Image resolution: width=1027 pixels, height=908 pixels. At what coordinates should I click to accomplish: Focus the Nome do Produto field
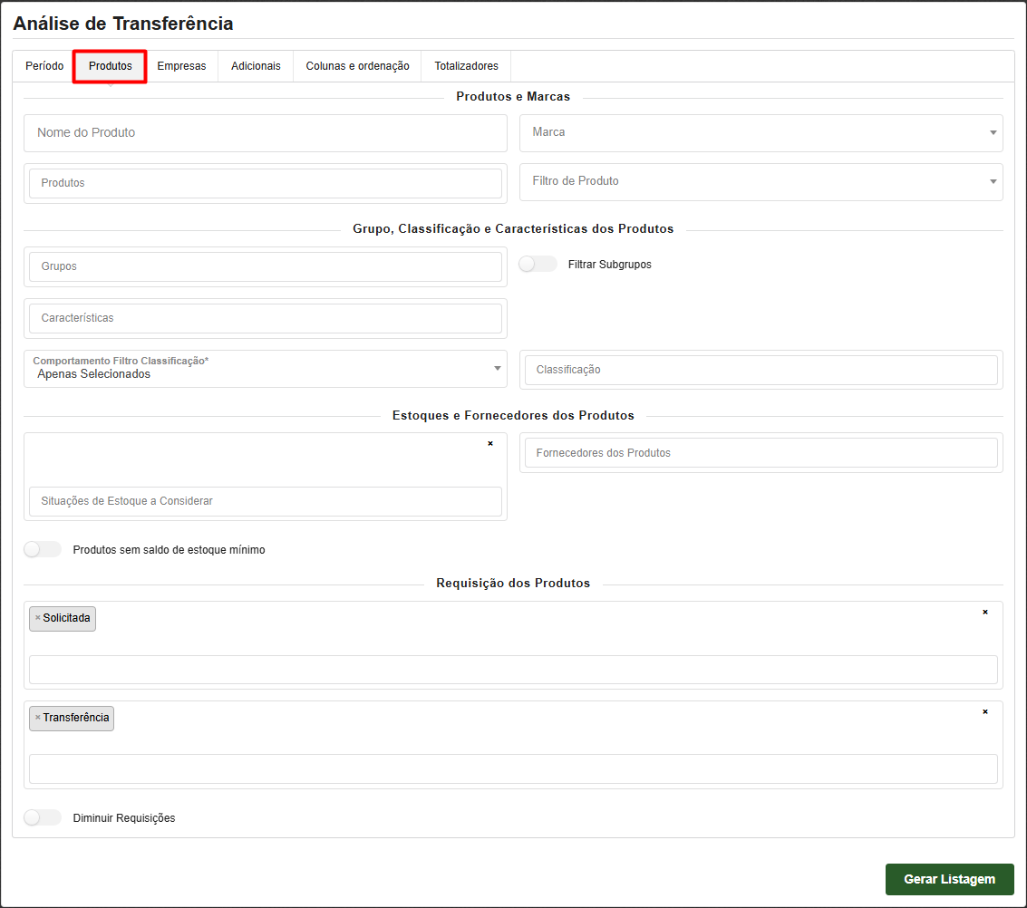click(266, 133)
